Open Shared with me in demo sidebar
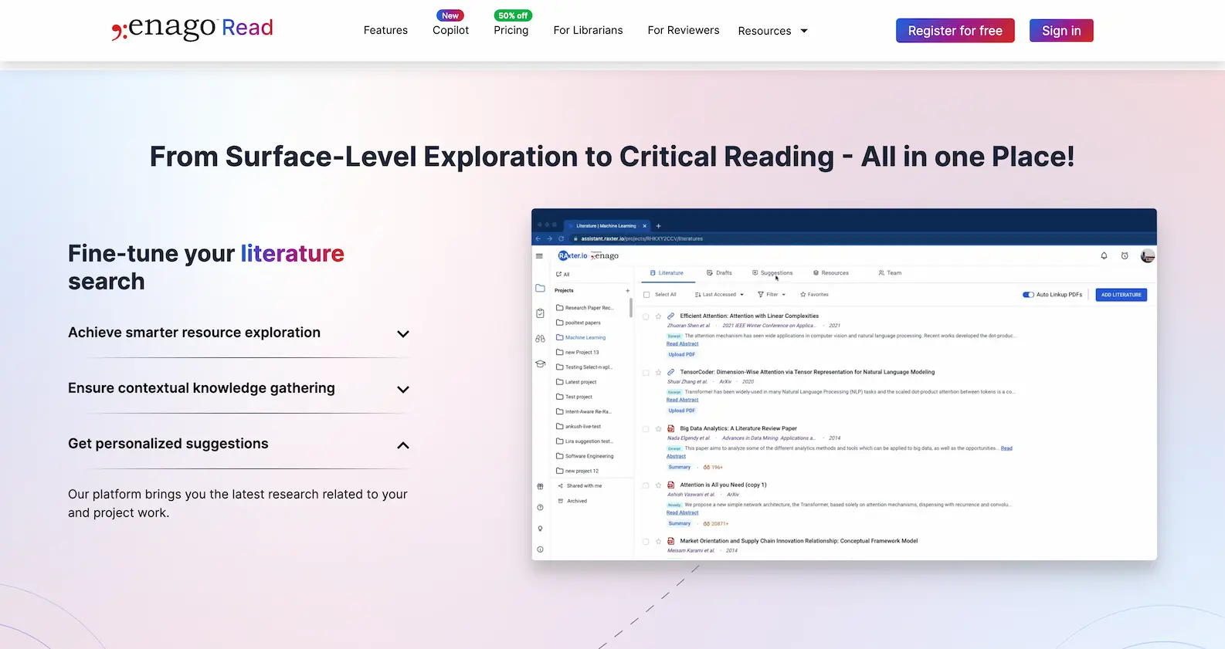 (579, 486)
